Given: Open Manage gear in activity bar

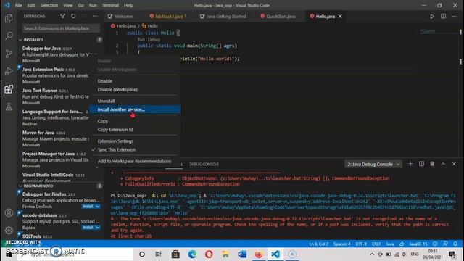Looking at the screenshot, I should point(9,230).
